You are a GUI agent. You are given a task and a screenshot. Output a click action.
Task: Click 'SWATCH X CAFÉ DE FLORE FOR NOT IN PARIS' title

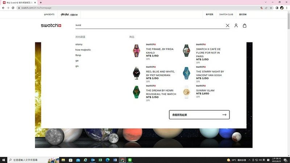(x=208, y=53)
